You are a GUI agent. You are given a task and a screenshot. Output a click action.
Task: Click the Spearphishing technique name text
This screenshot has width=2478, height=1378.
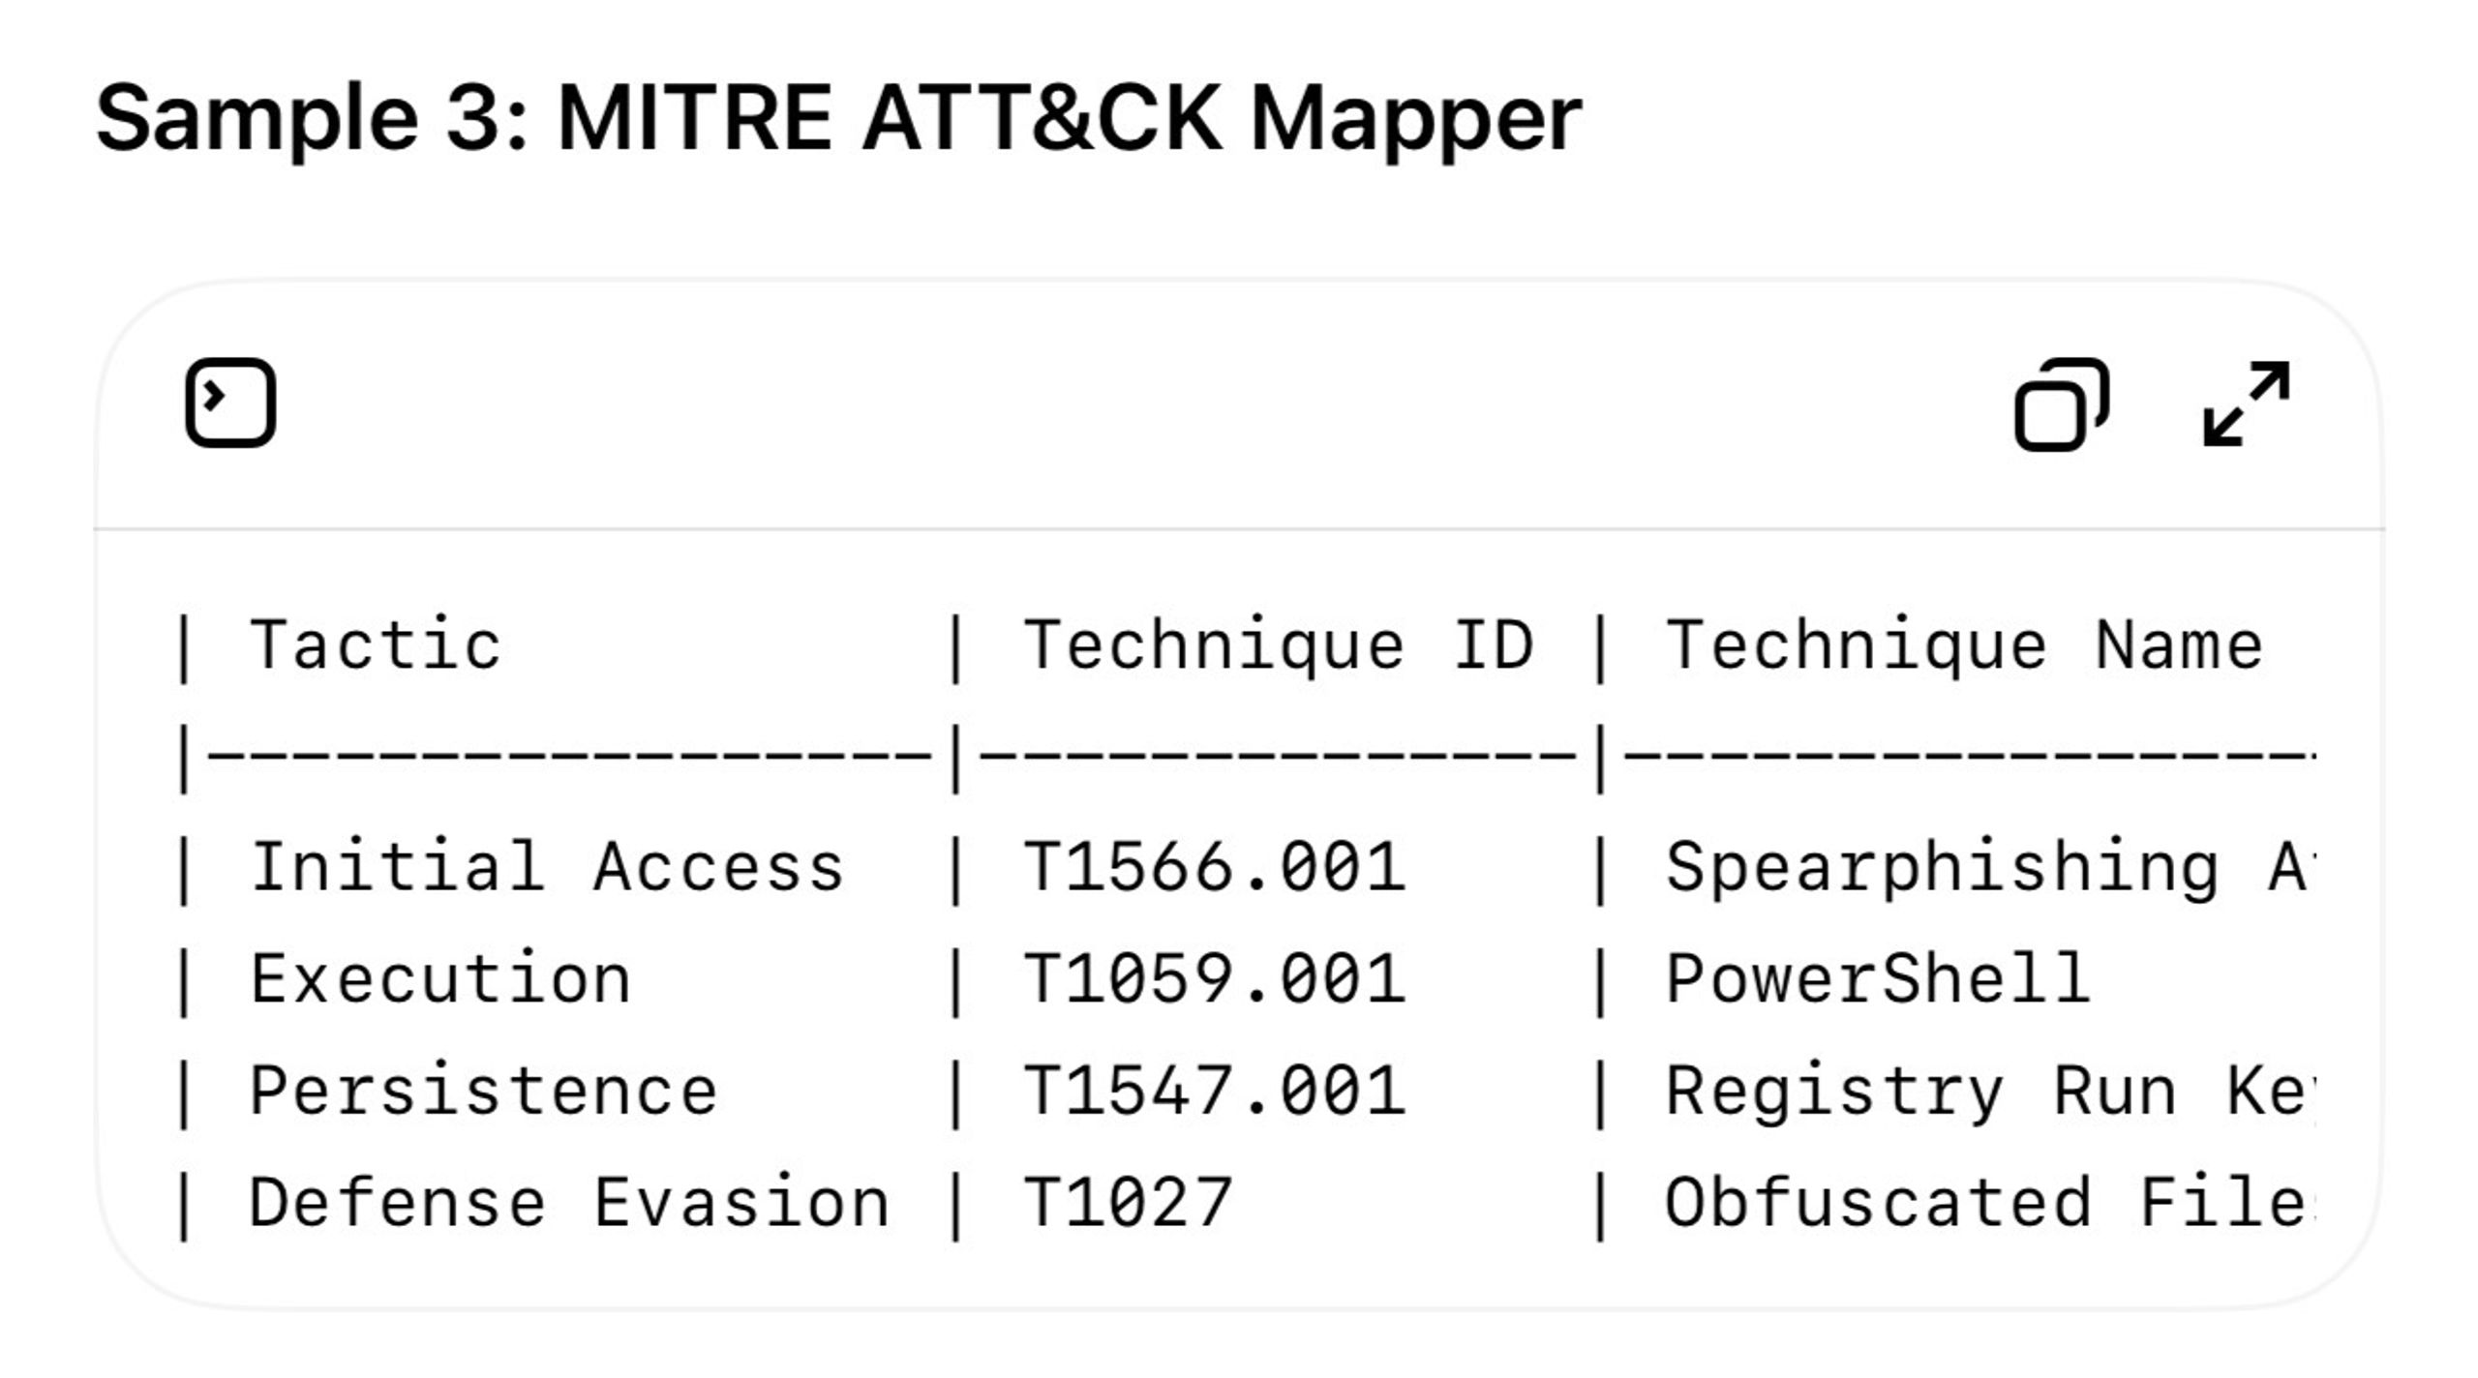click(x=1941, y=868)
